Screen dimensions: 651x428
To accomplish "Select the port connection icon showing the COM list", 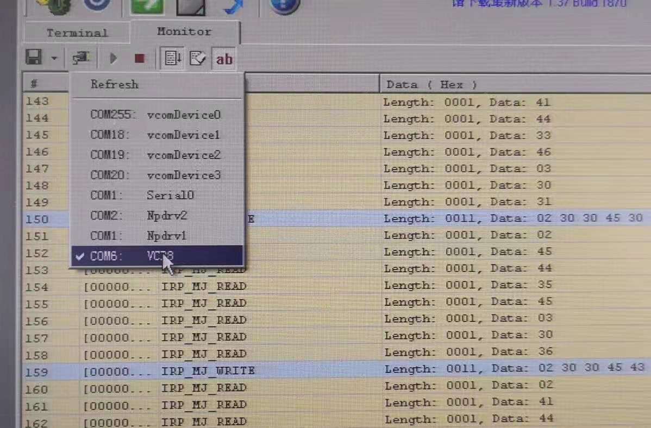I will (x=80, y=58).
